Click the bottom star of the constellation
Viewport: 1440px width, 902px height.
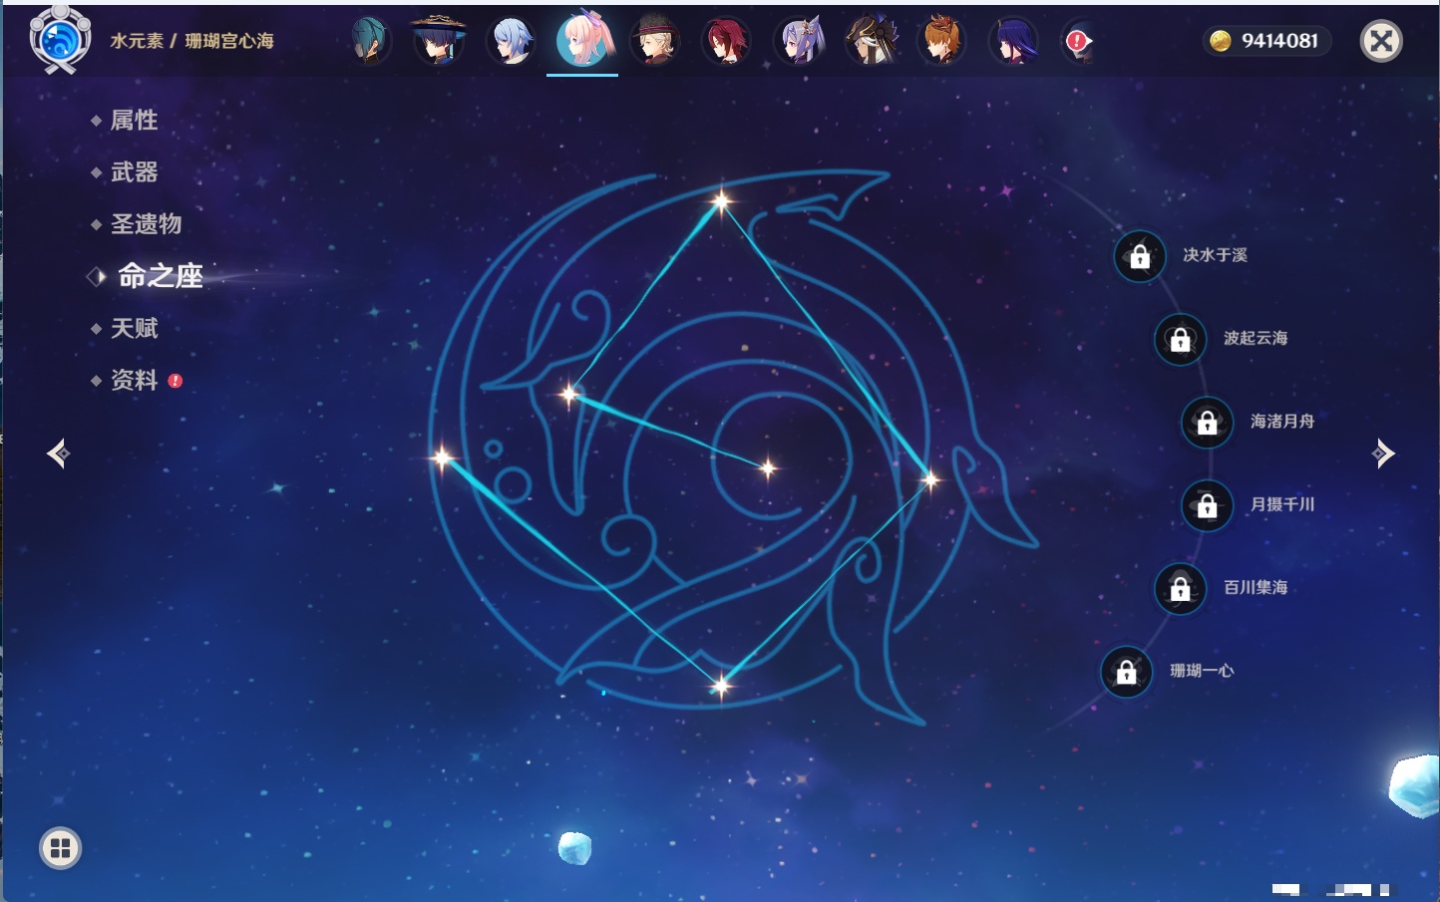[x=721, y=686]
